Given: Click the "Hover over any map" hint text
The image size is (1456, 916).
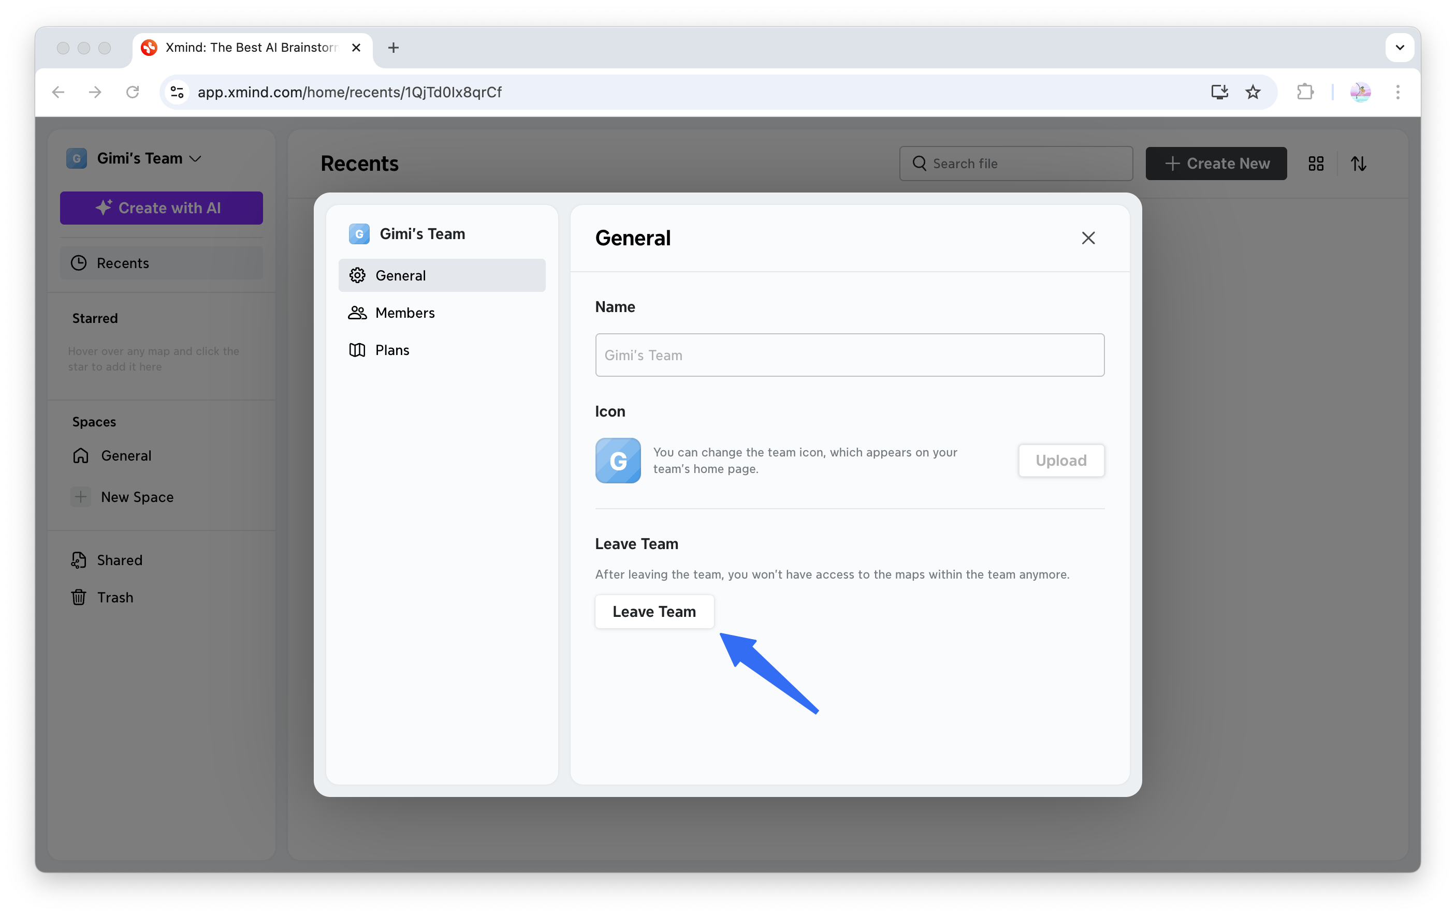Looking at the screenshot, I should (x=154, y=359).
